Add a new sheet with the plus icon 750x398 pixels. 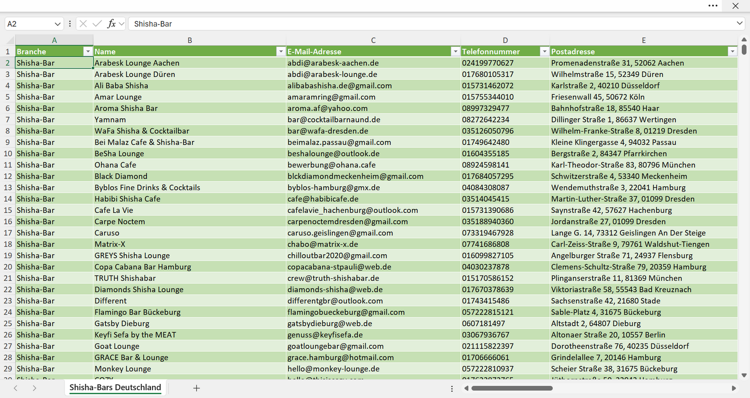(x=196, y=388)
